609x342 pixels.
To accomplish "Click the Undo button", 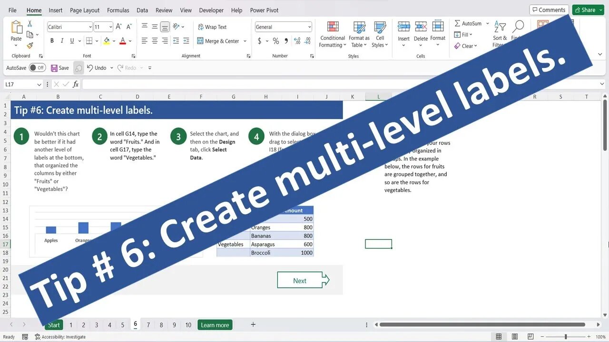I will pyautogui.click(x=96, y=68).
